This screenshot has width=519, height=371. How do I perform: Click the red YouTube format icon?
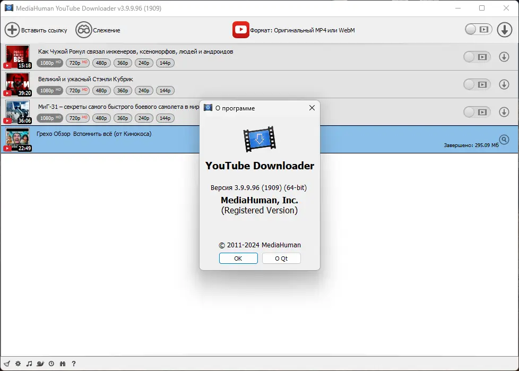(x=240, y=30)
